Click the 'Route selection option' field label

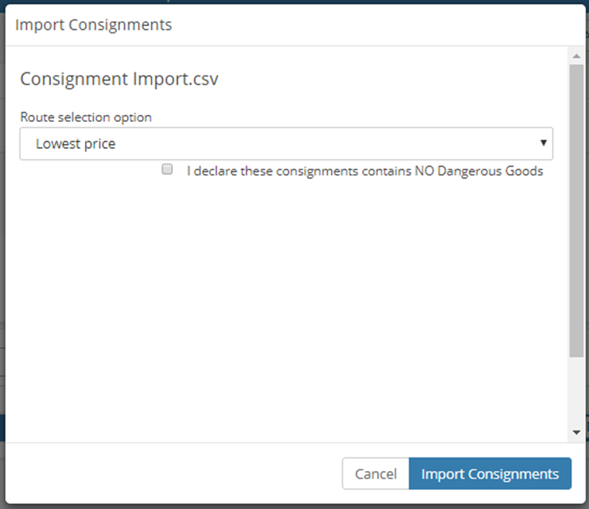(x=86, y=117)
